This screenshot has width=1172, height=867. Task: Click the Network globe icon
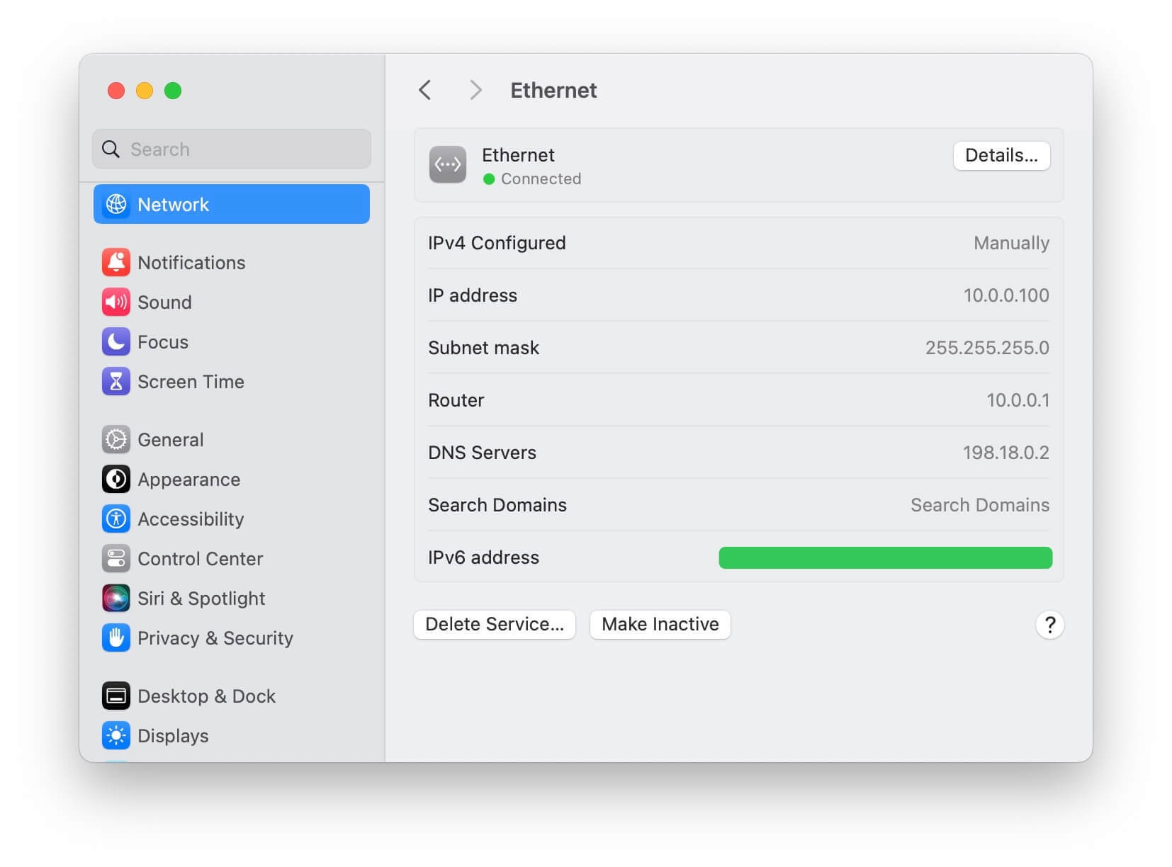(116, 204)
